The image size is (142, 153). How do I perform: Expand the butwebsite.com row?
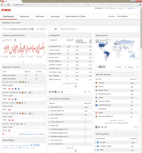point(49,107)
